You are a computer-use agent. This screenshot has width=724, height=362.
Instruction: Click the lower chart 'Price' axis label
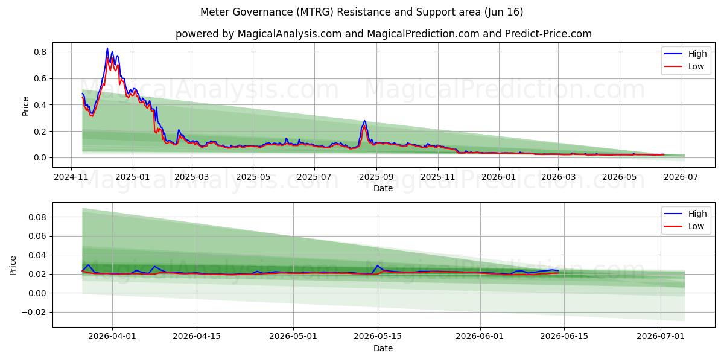click(x=13, y=265)
